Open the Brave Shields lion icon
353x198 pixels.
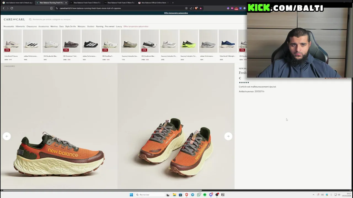click(196, 8)
